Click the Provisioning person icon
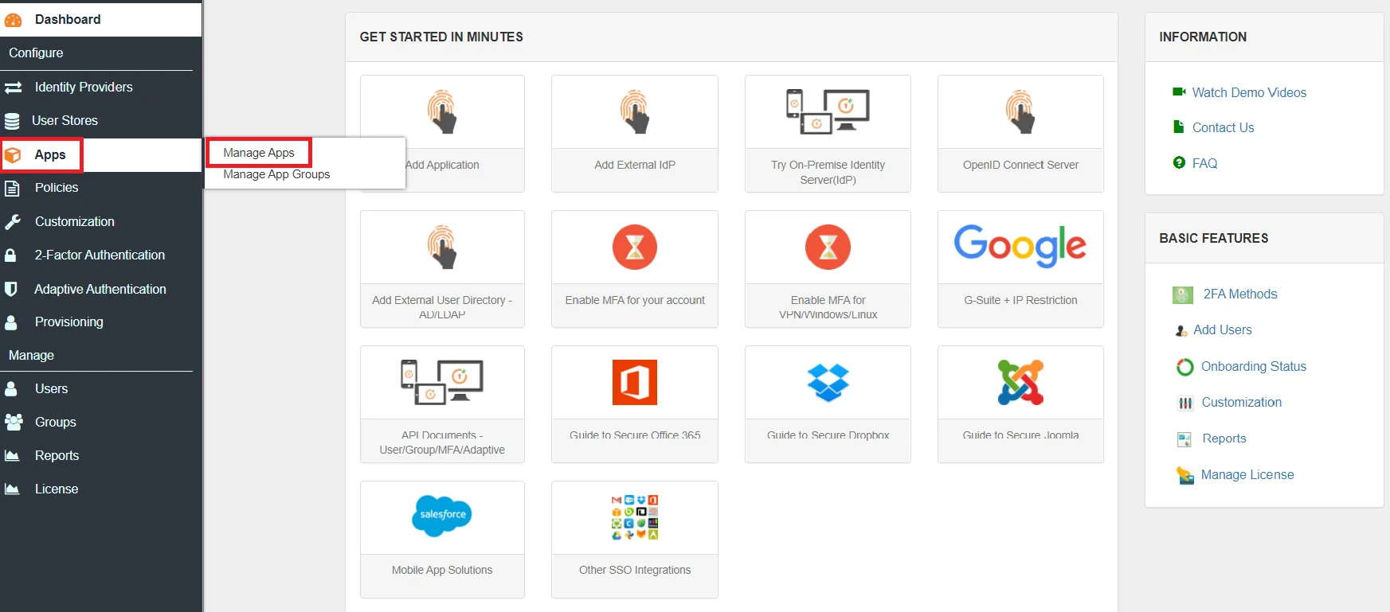The image size is (1390, 612). coord(11,322)
